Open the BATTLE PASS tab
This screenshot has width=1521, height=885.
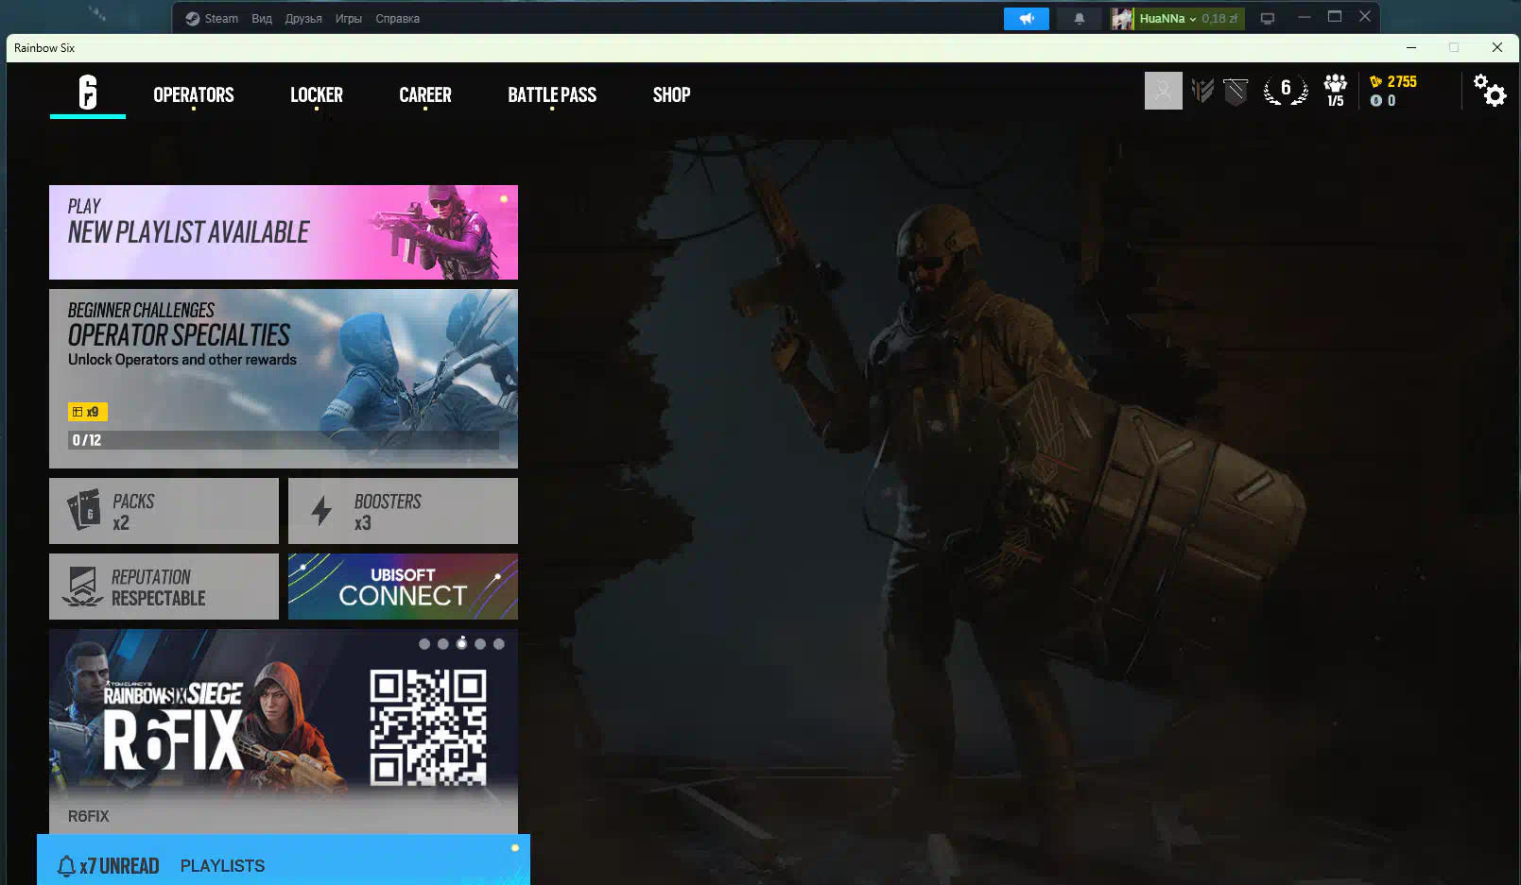(552, 94)
